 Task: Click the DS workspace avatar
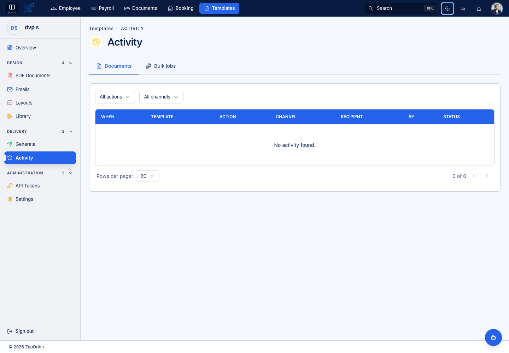[x=14, y=28]
